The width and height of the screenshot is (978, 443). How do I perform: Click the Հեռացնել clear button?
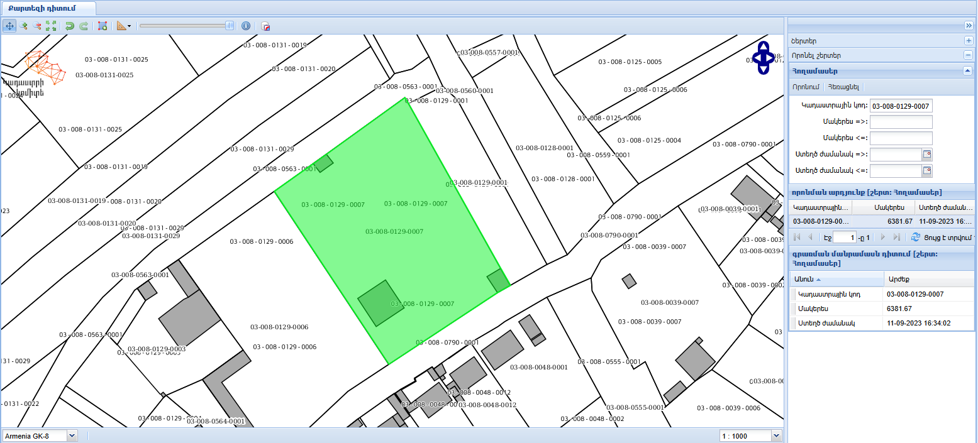point(844,87)
